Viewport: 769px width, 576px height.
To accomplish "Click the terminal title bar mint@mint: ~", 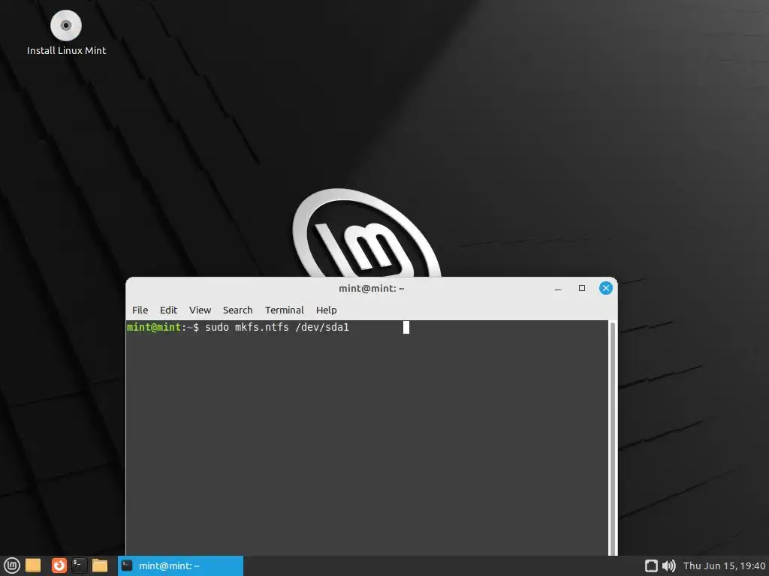I will click(371, 289).
